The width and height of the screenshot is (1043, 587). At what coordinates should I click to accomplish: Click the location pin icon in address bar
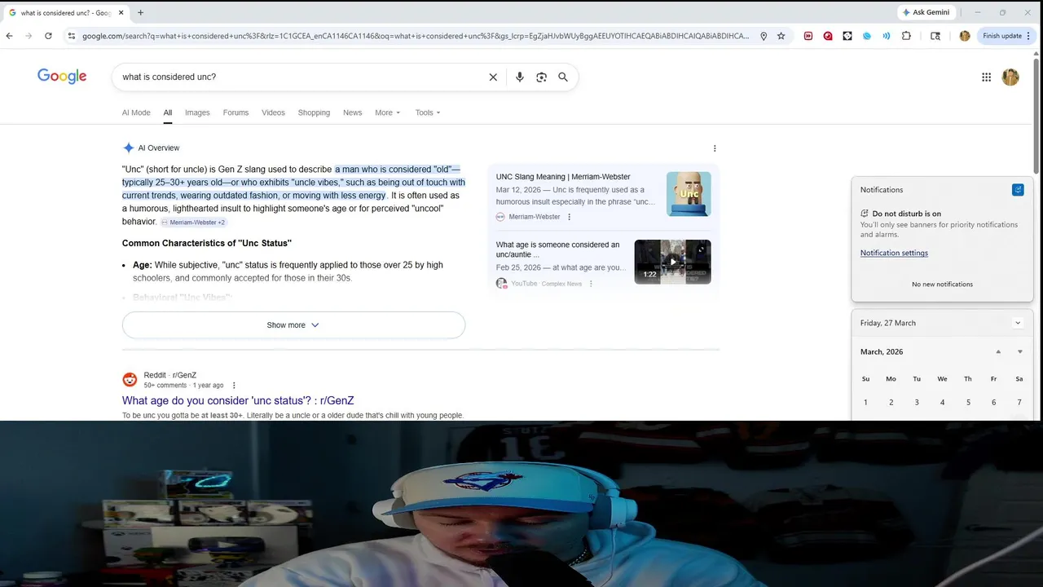click(764, 36)
